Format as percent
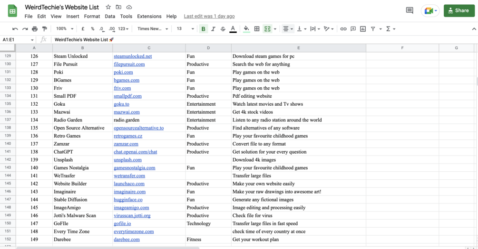 coord(92,29)
